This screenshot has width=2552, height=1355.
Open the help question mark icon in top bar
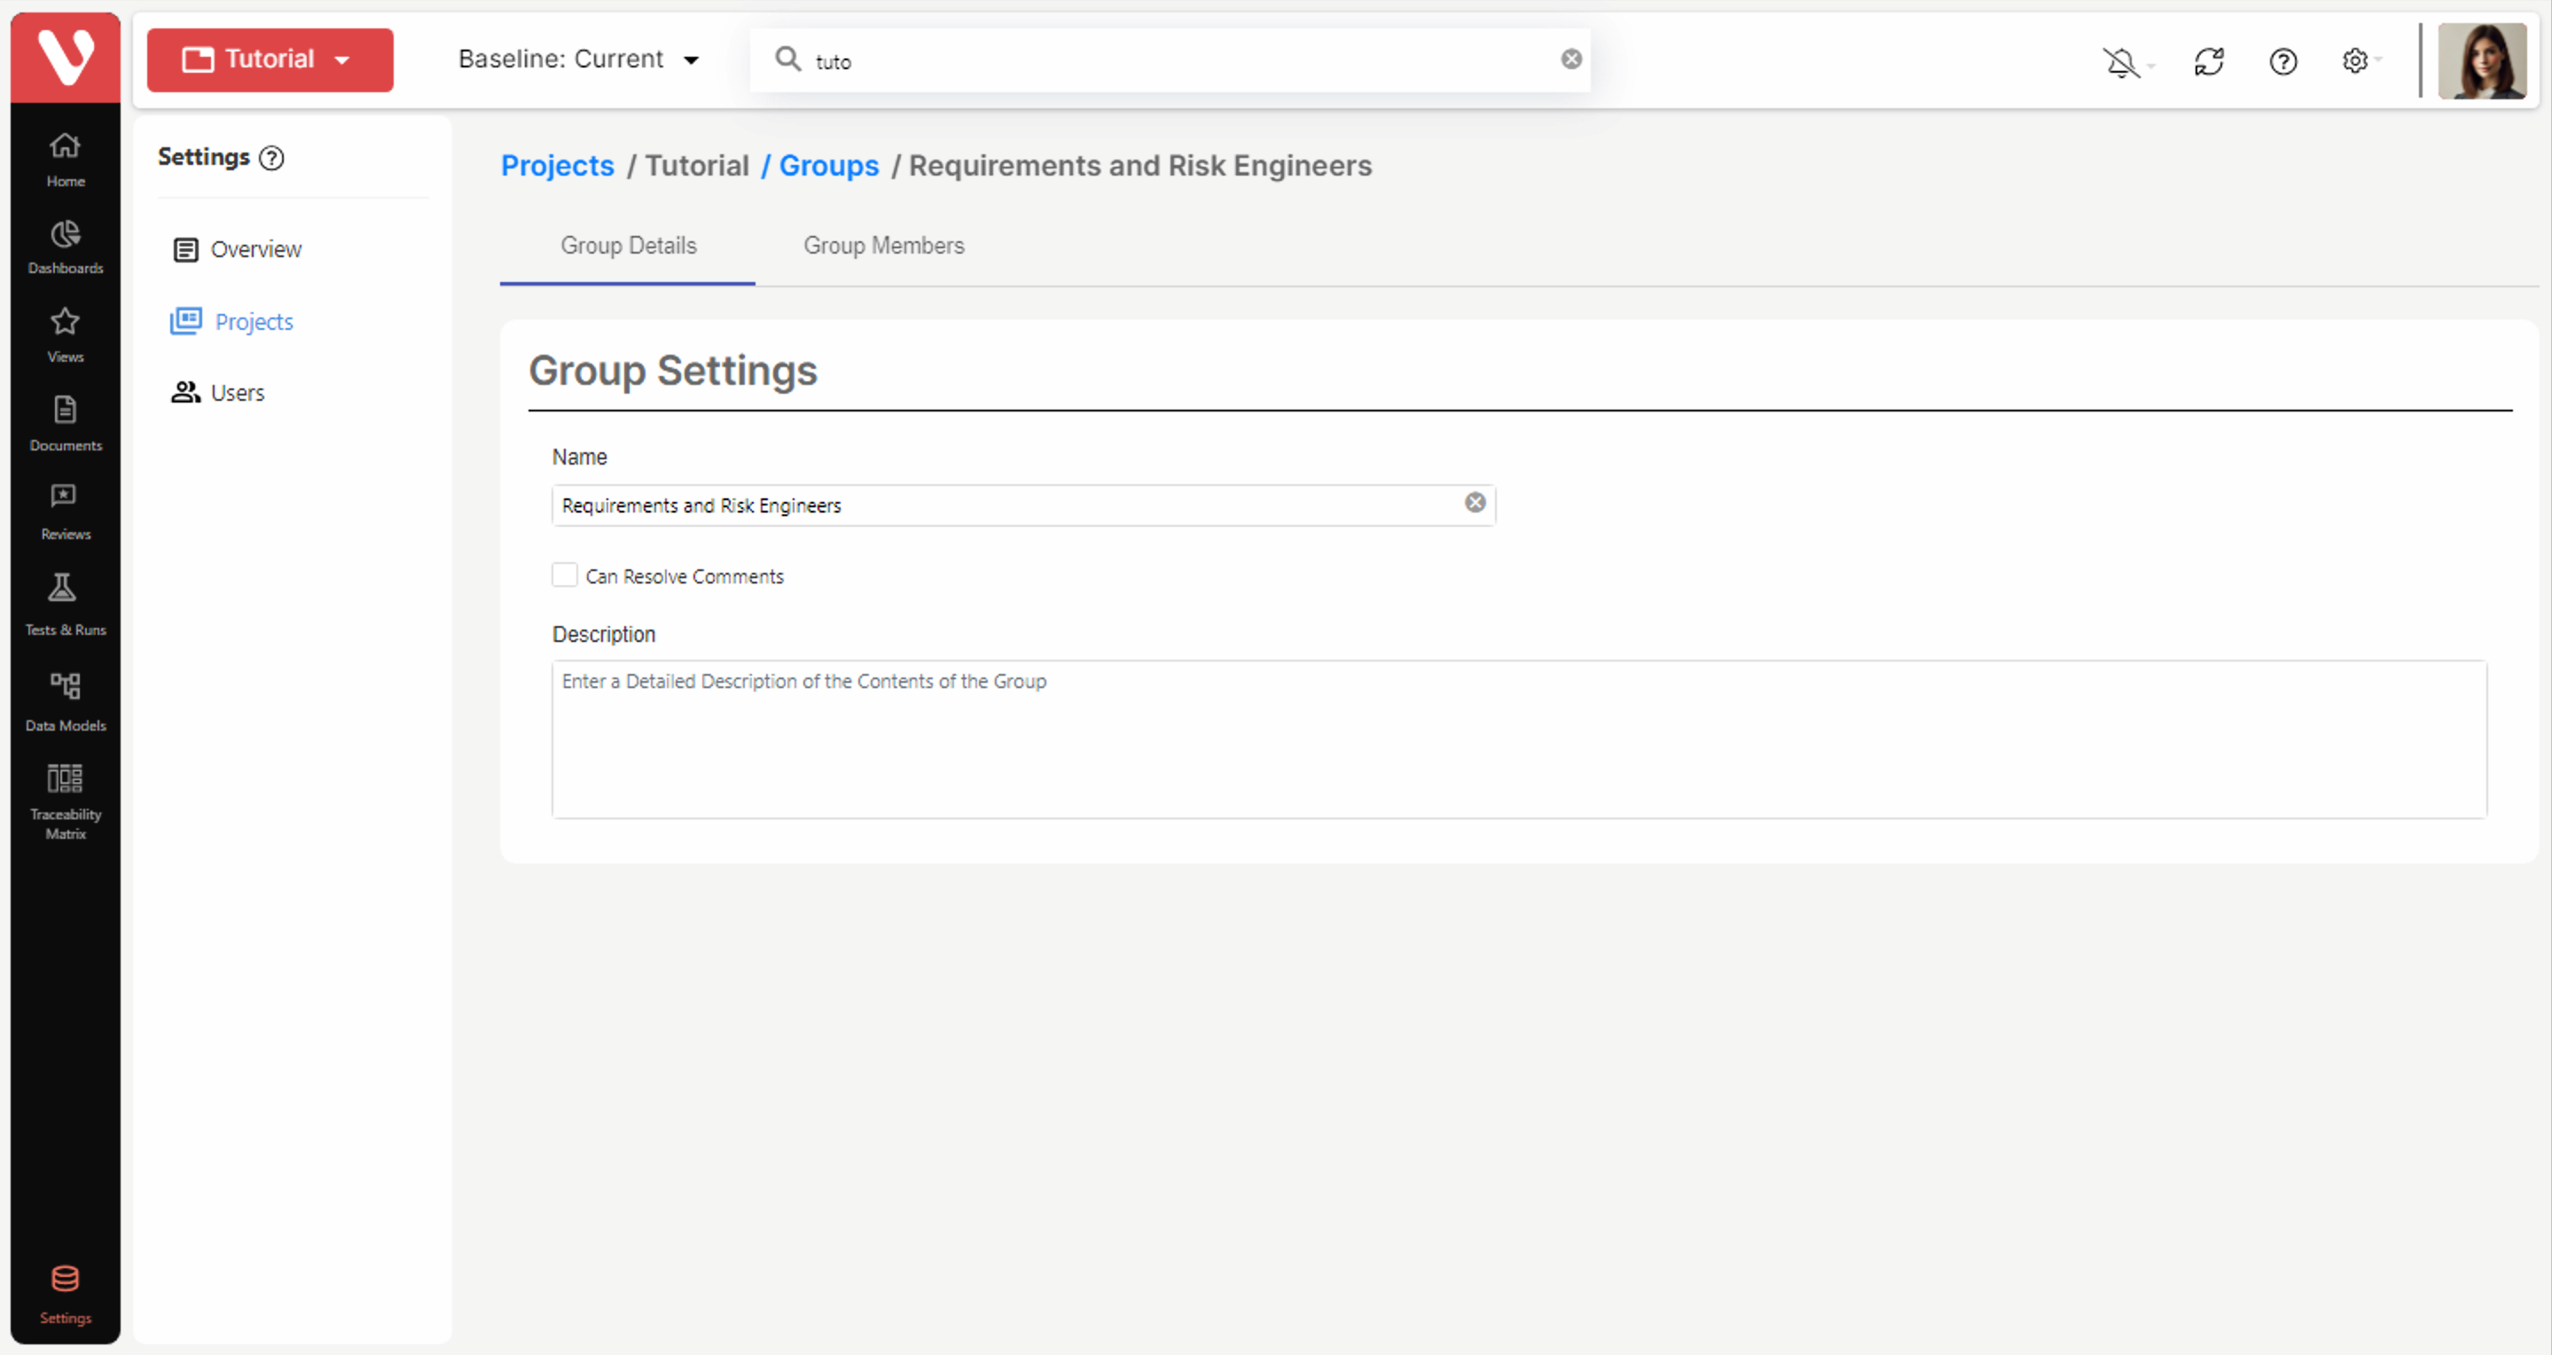[2282, 61]
